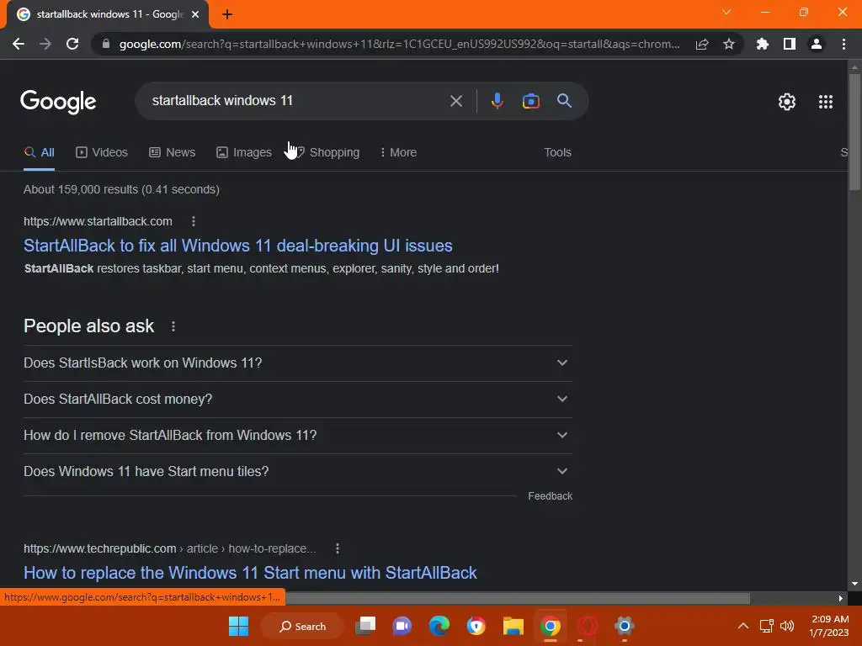Open Task View on taskbar
Image resolution: width=862 pixels, height=646 pixels.
click(365, 626)
